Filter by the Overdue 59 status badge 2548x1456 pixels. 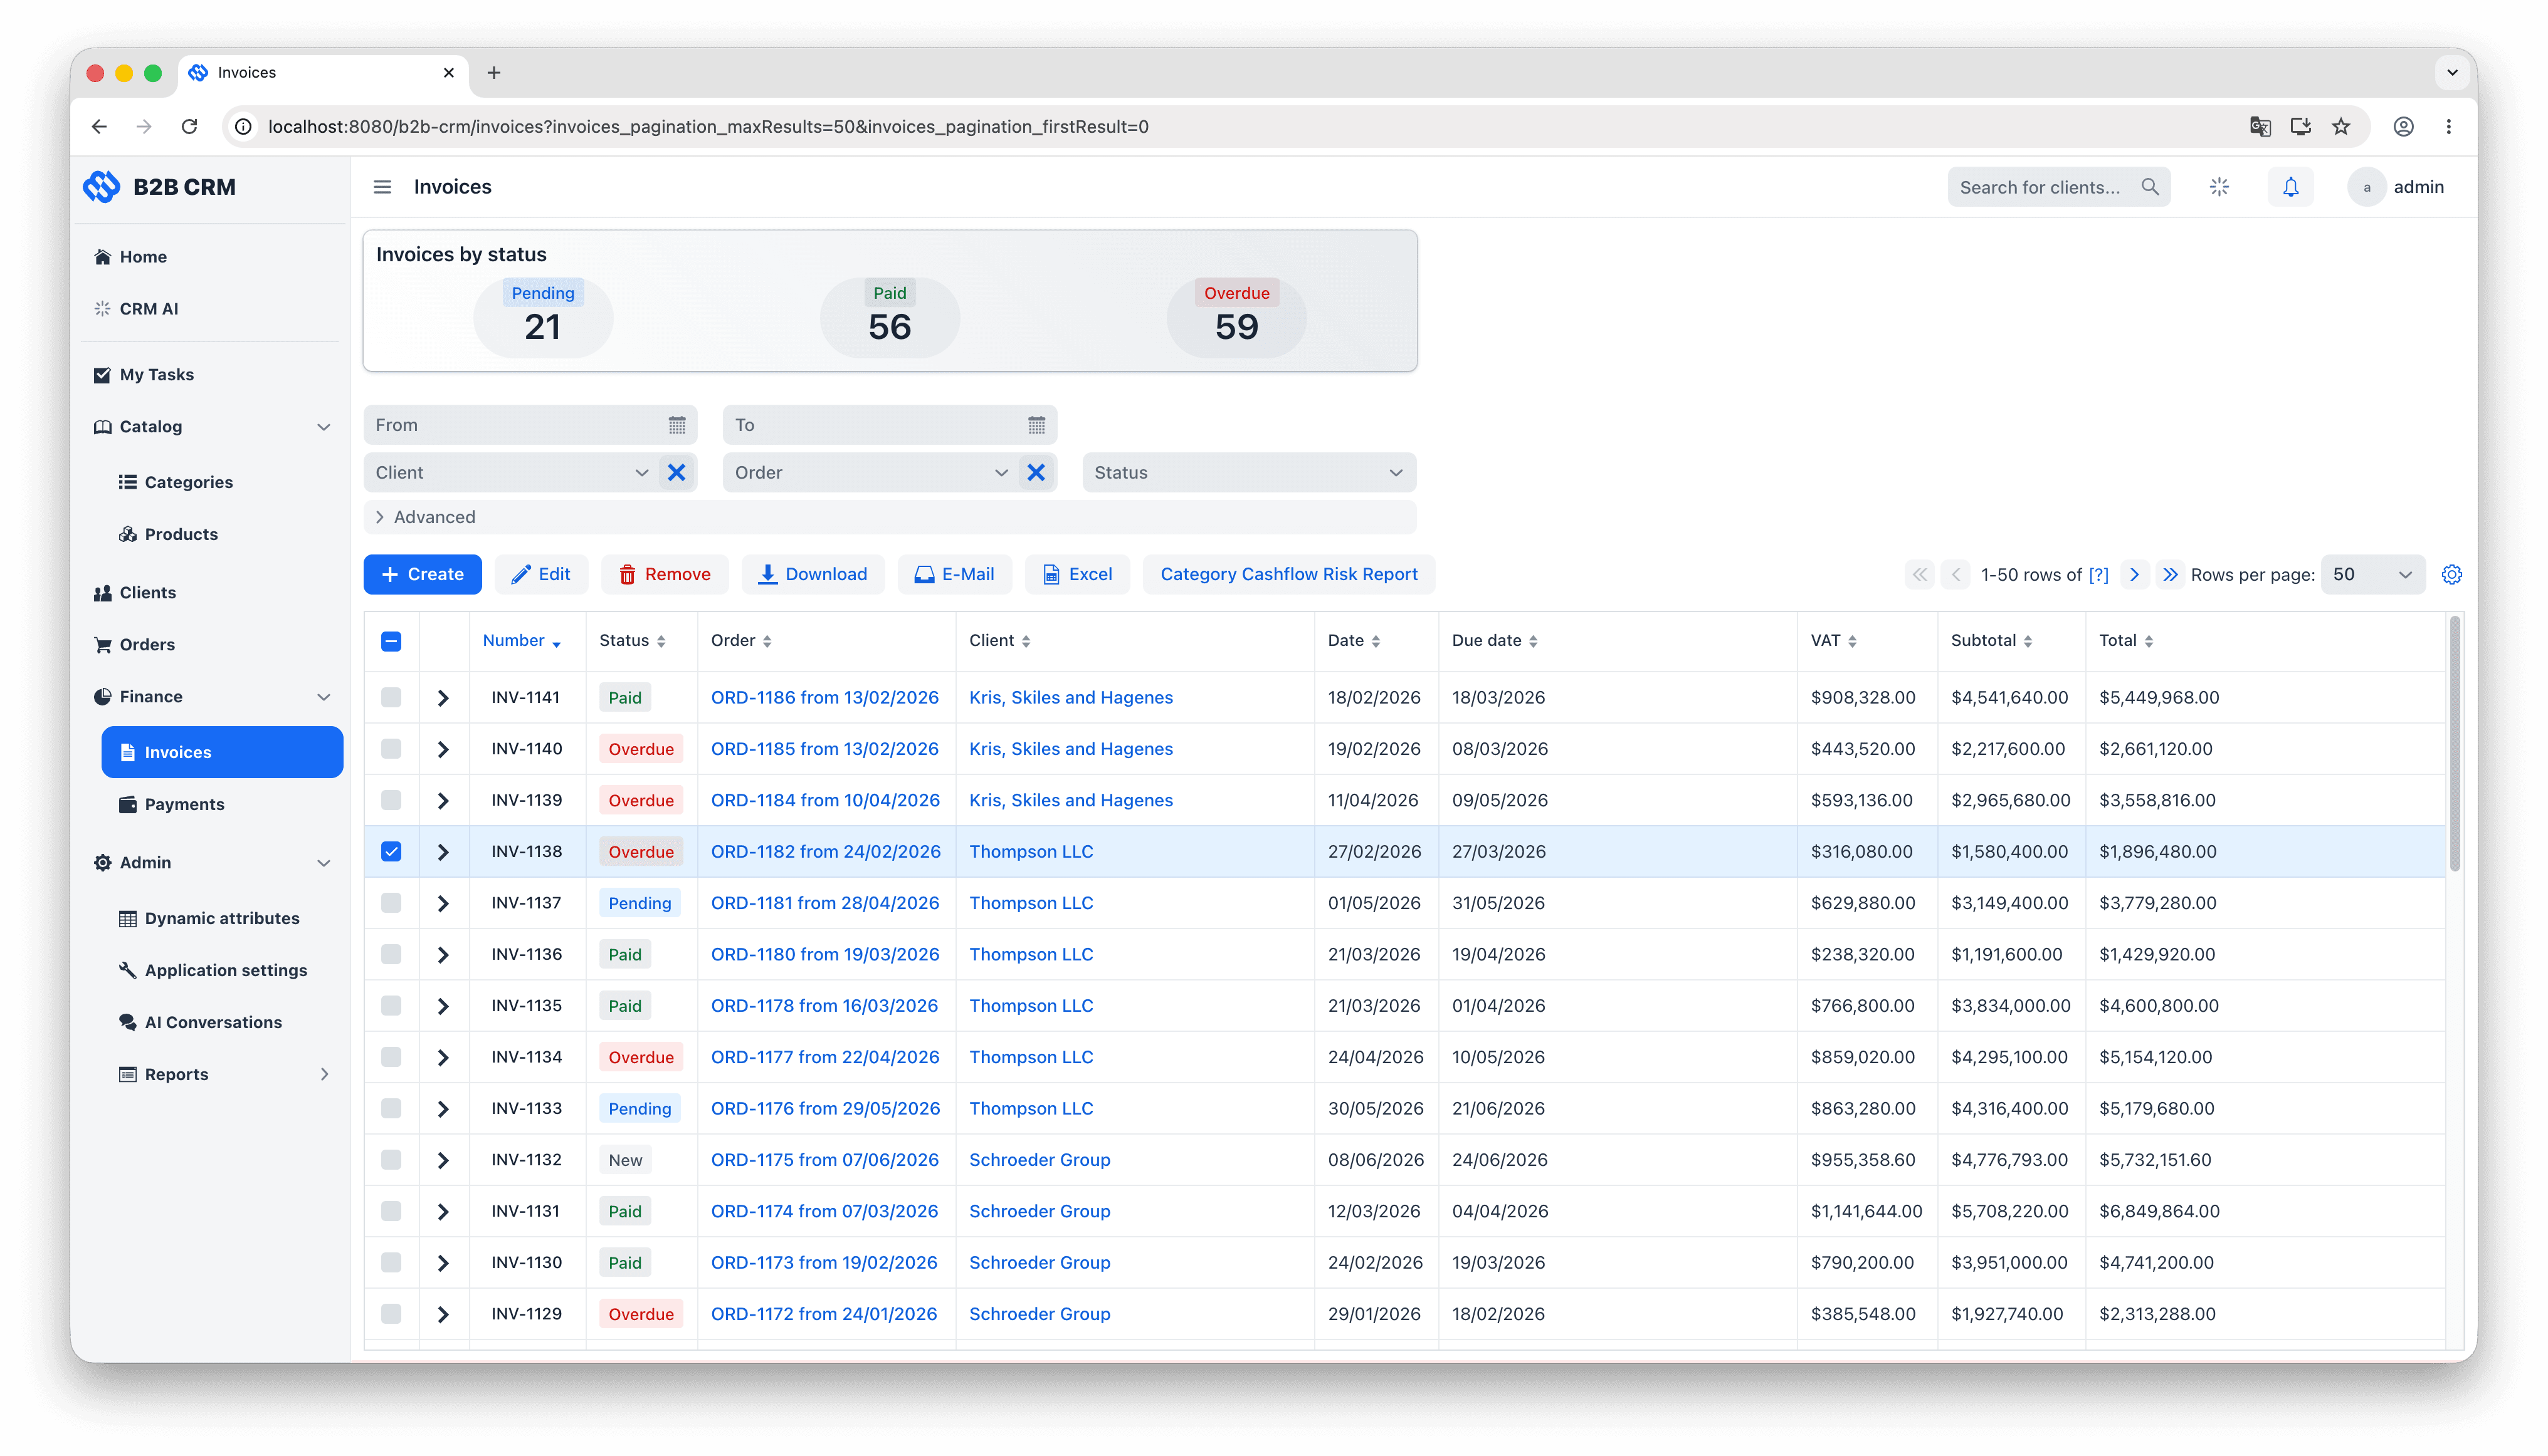pyautogui.click(x=1236, y=317)
